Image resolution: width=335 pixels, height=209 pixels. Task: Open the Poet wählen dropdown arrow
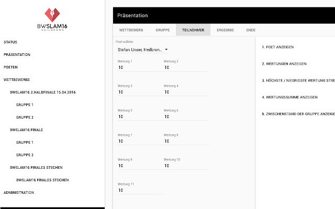166,50
